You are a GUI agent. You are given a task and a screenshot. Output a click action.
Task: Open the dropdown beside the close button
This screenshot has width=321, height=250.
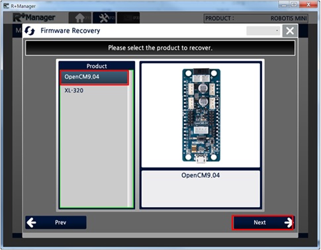click(263, 30)
